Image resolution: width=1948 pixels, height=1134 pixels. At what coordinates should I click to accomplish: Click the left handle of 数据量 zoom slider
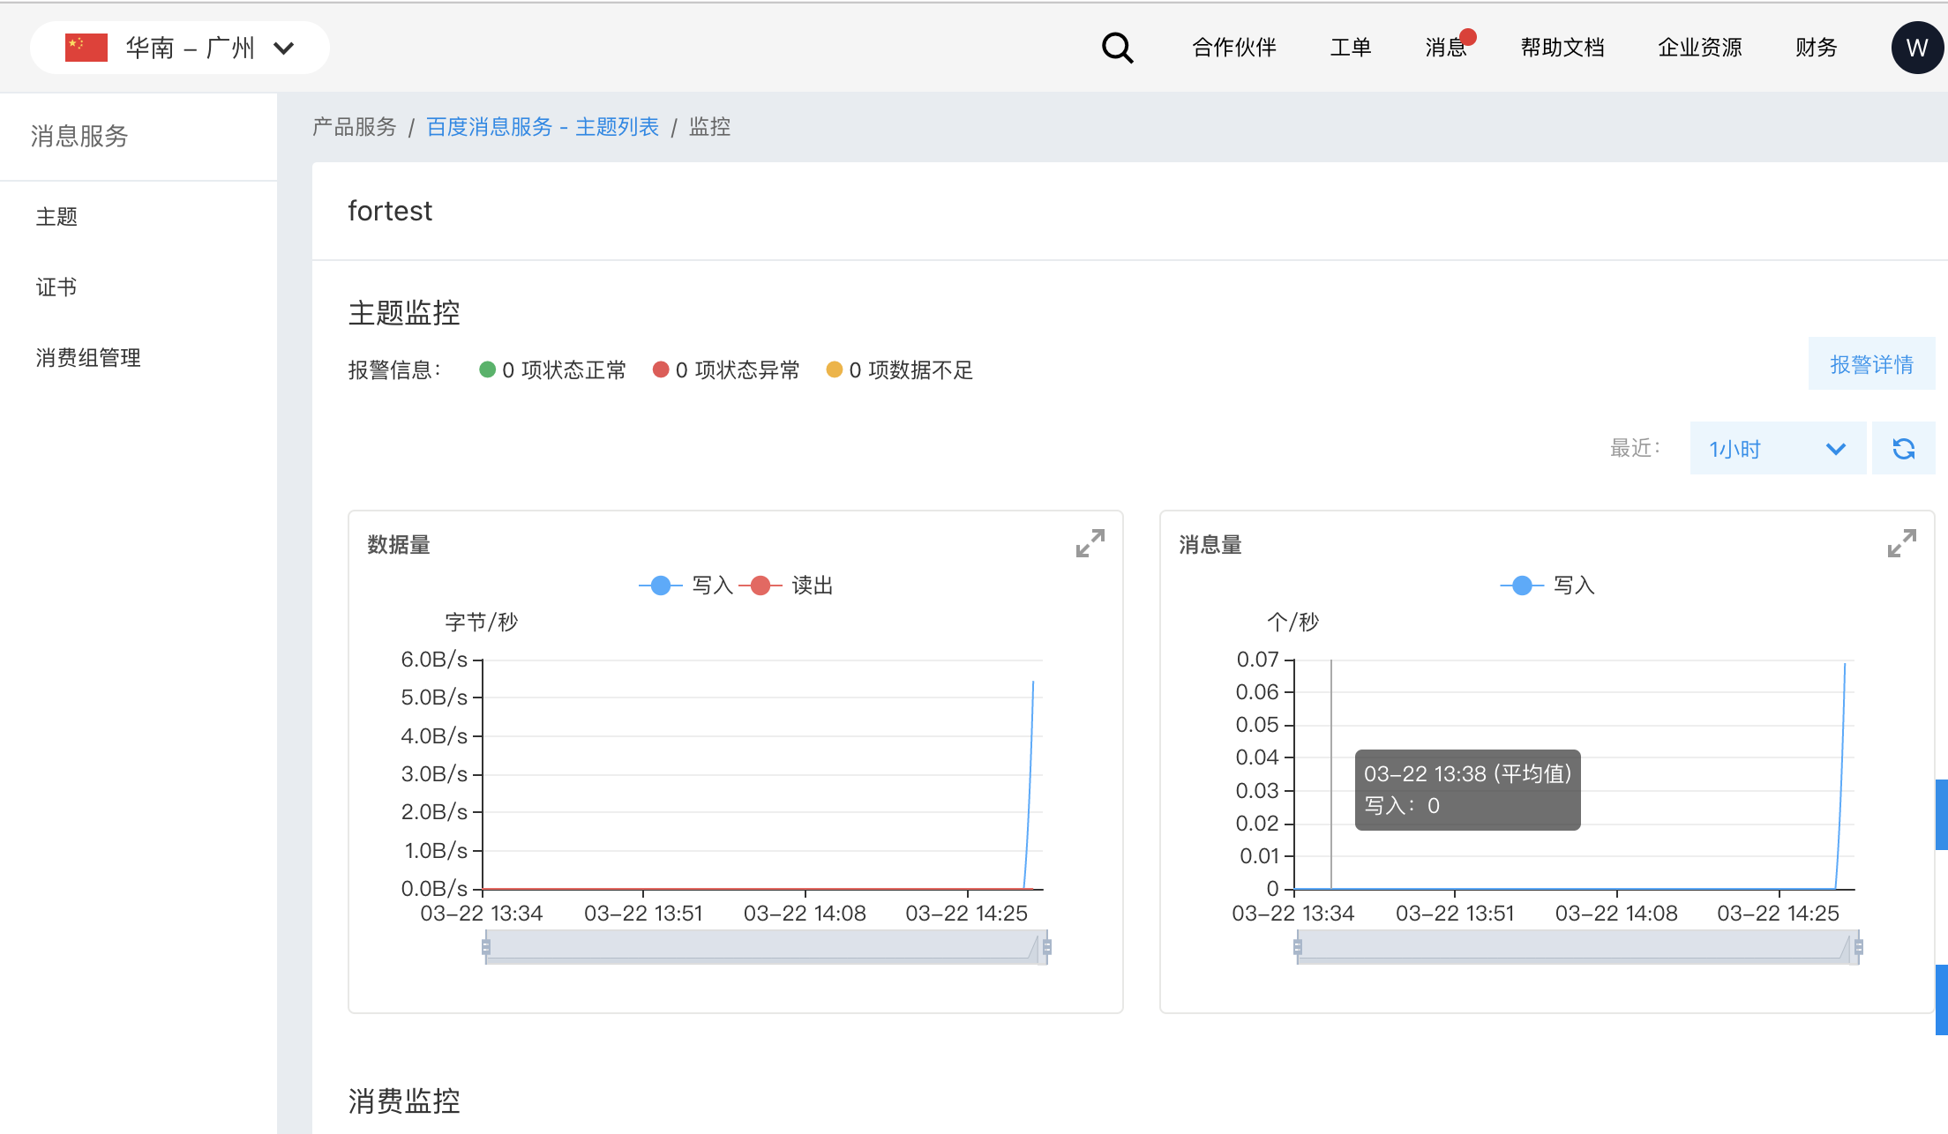tap(485, 947)
